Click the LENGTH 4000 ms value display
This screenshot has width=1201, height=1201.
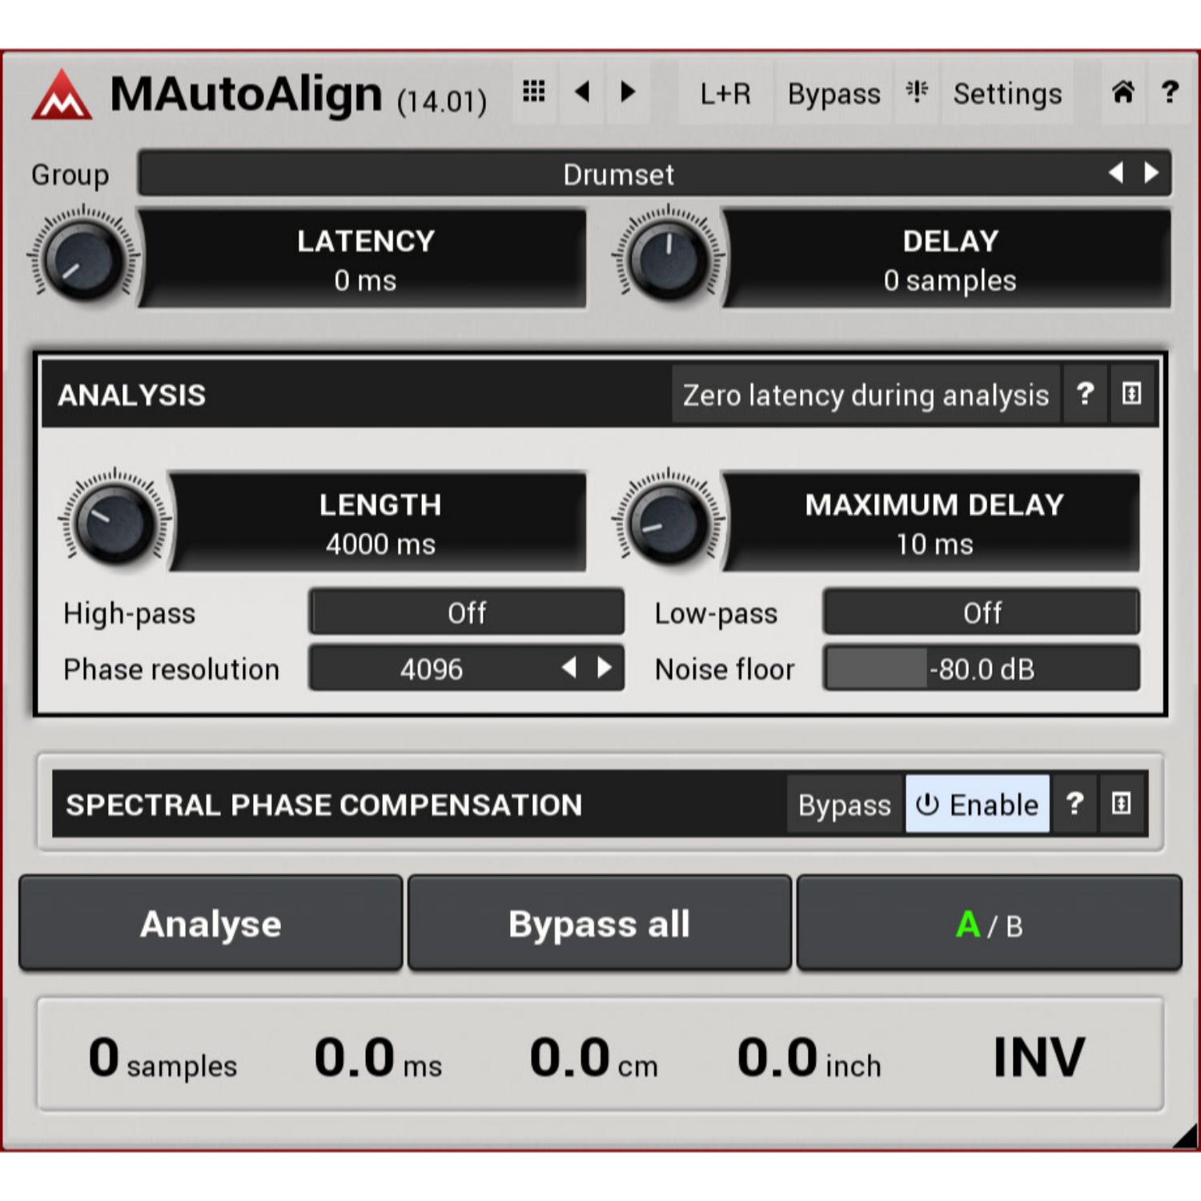380,522
